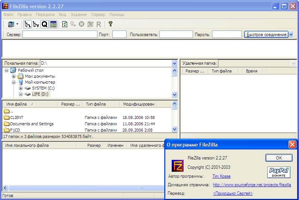Open the Помощь menu

click(117, 14)
